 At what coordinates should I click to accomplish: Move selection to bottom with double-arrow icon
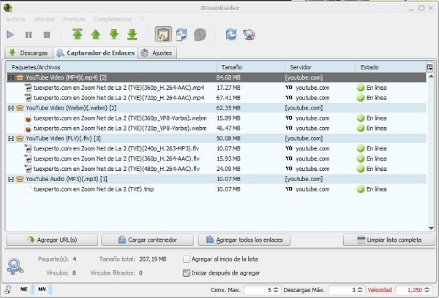point(132,34)
